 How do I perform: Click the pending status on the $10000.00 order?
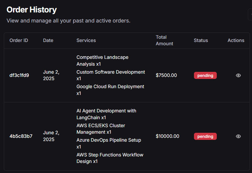(x=205, y=136)
